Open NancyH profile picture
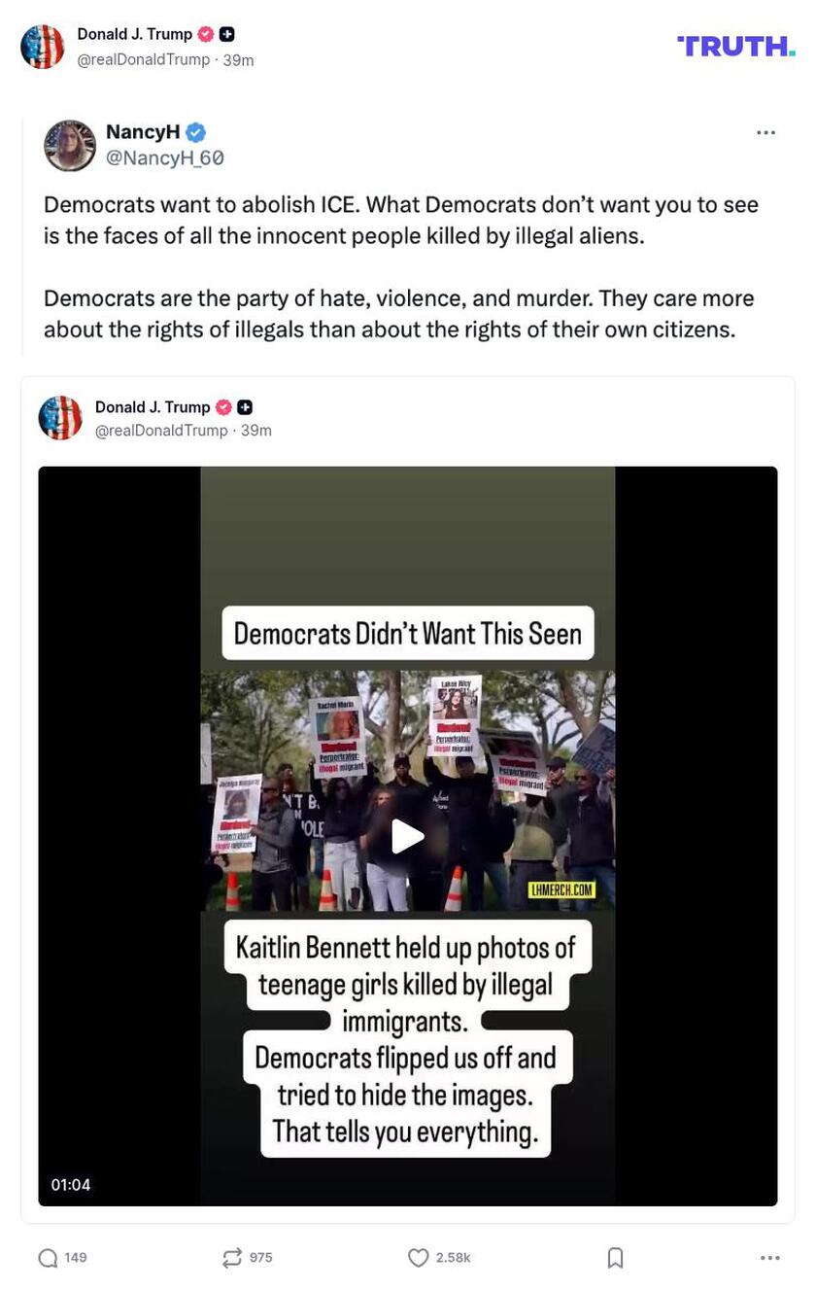816x1289 pixels. (70, 146)
